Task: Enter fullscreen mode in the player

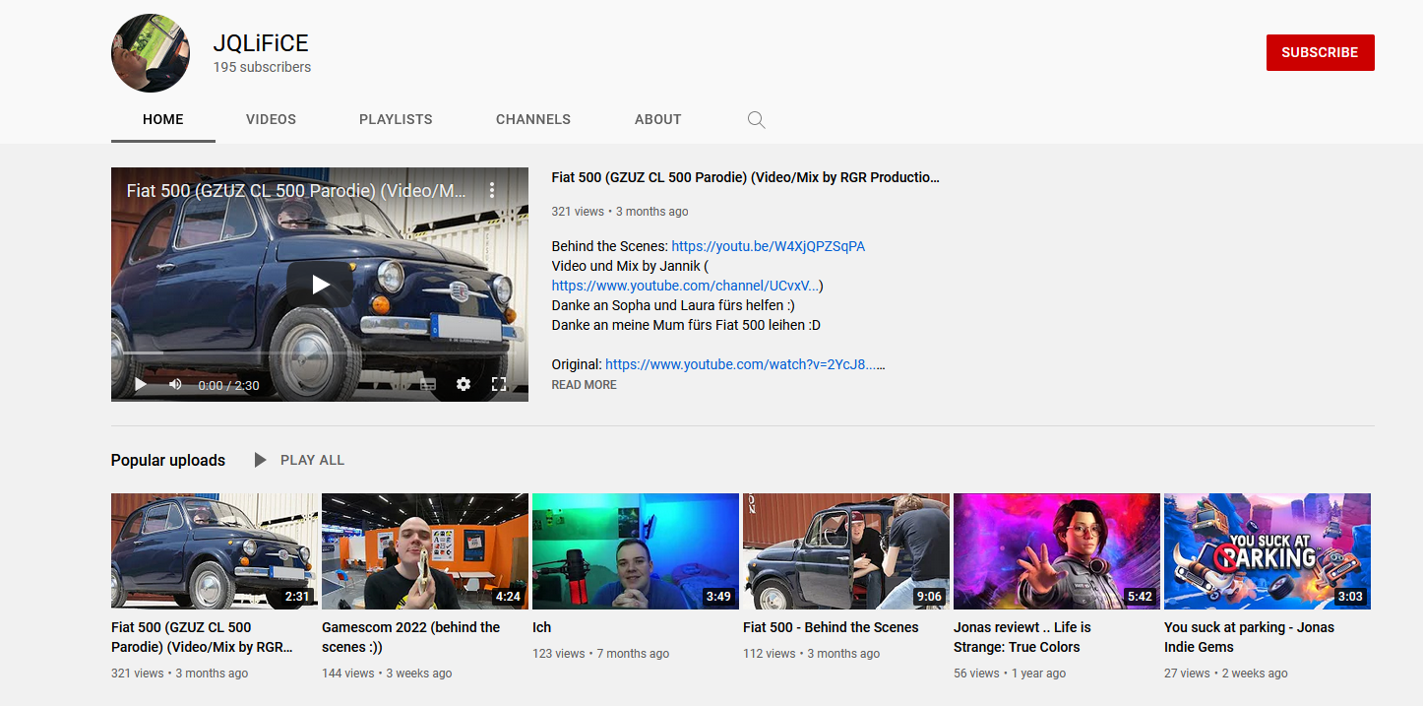Action: point(499,384)
